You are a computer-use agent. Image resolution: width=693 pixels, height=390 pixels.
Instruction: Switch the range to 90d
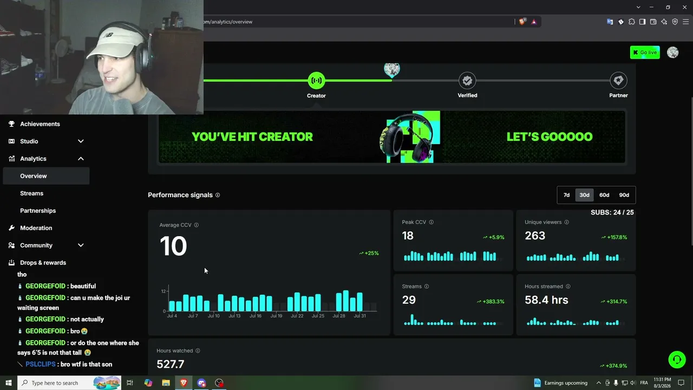624,195
